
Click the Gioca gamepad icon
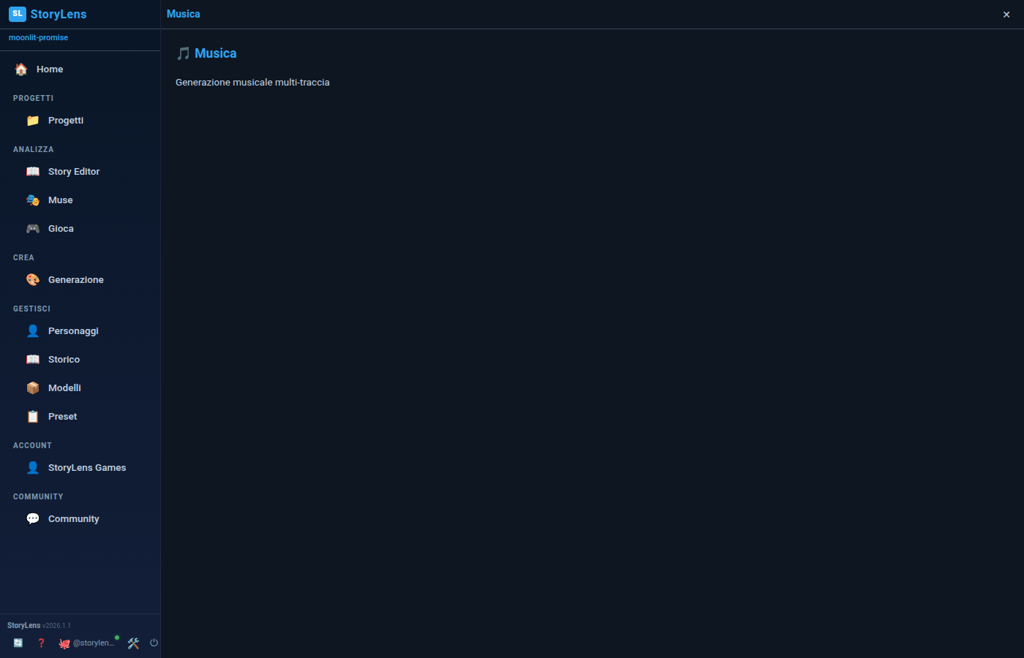(33, 228)
